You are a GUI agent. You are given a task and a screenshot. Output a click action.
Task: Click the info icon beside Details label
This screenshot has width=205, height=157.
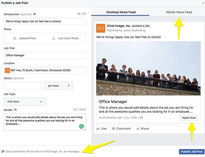16,110
